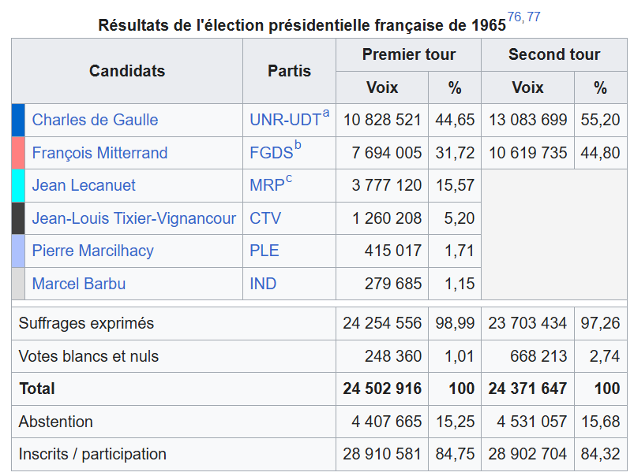The image size is (634, 476).
Task: Open footnote reference 76 in title
Action: pyautogui.click(x=514, y=17)
